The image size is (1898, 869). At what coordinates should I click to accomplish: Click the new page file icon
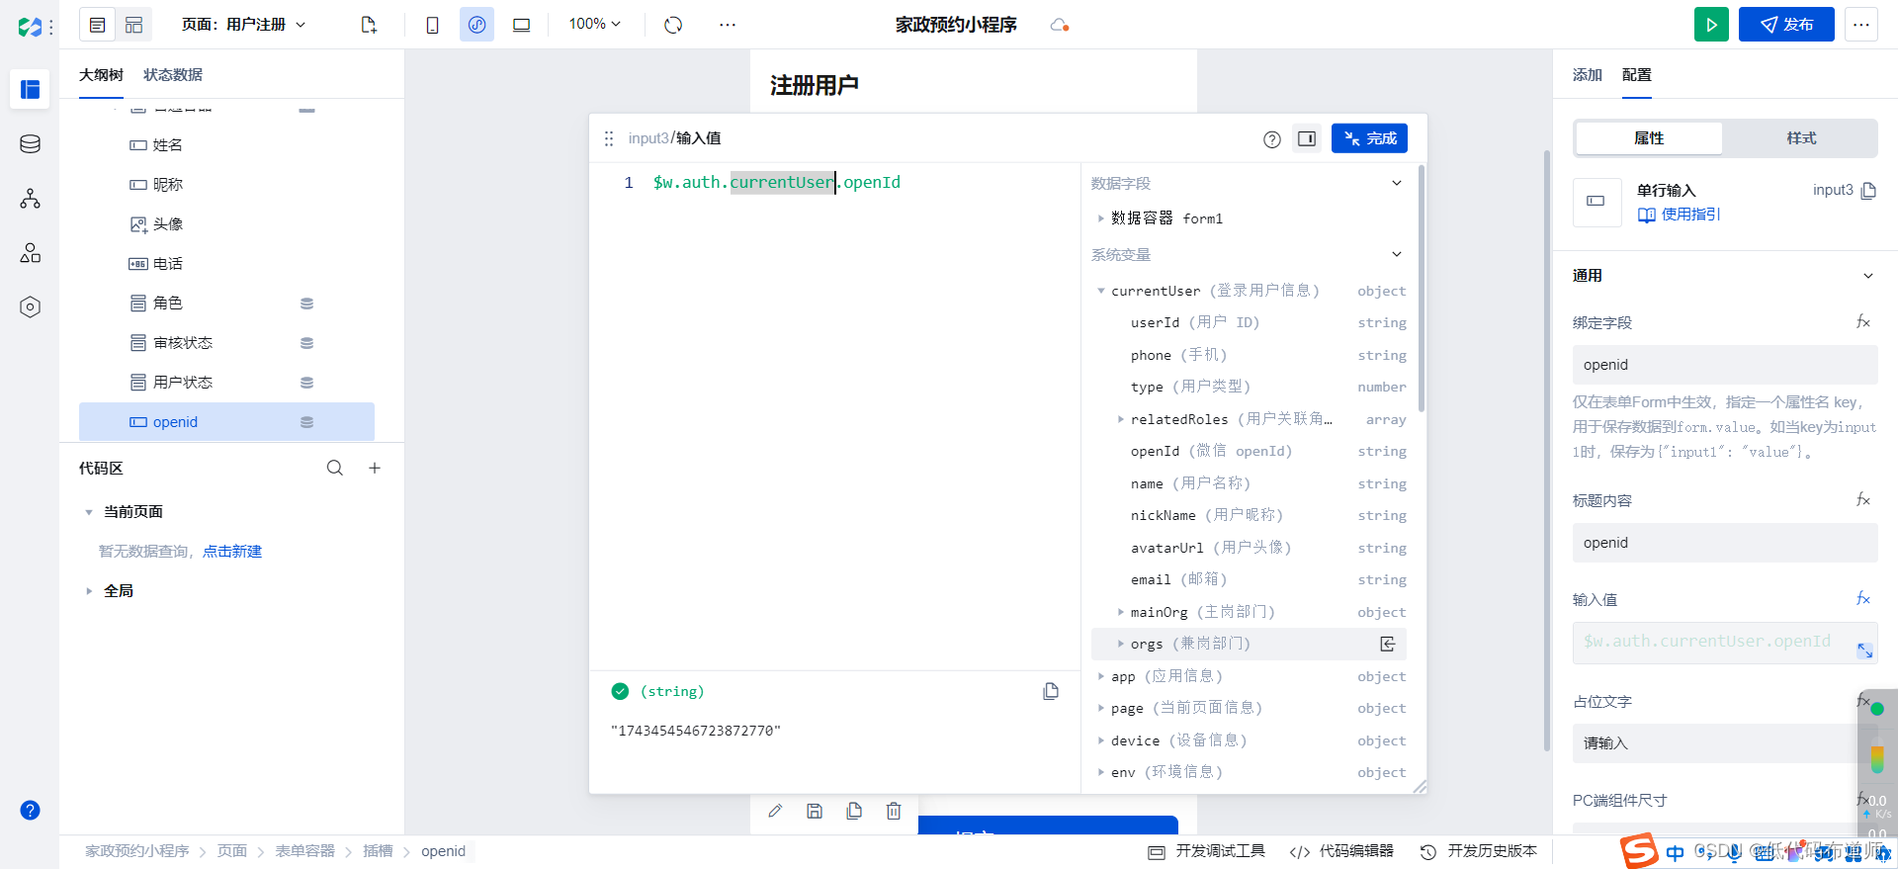click(x=369, y=25)
